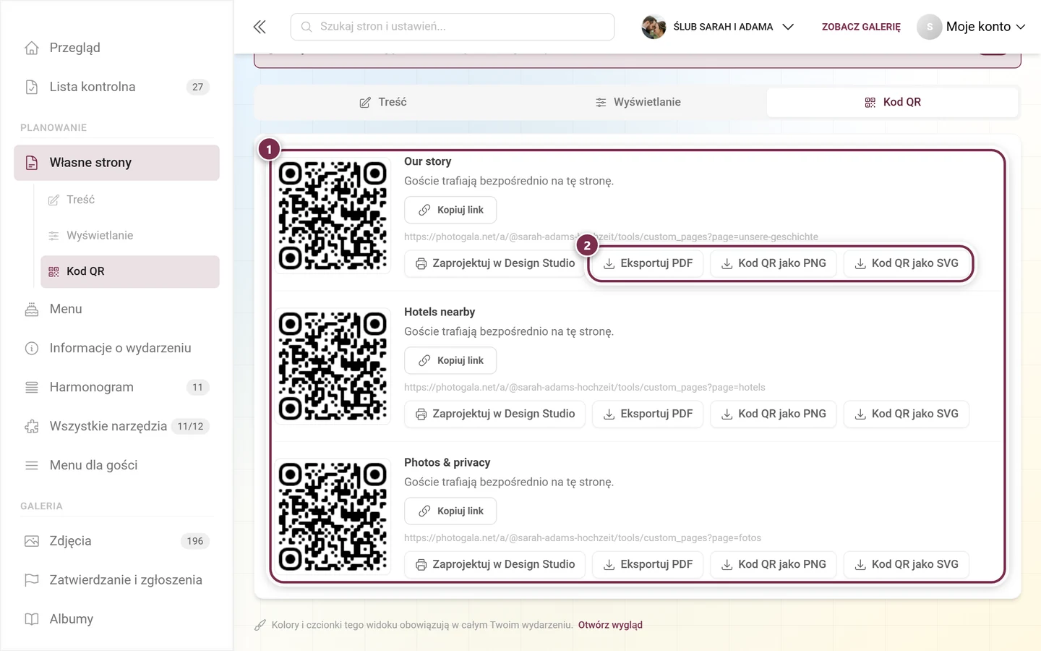
Task: Click the Lista kontrolna document icon
Action: tap(32, 87)
